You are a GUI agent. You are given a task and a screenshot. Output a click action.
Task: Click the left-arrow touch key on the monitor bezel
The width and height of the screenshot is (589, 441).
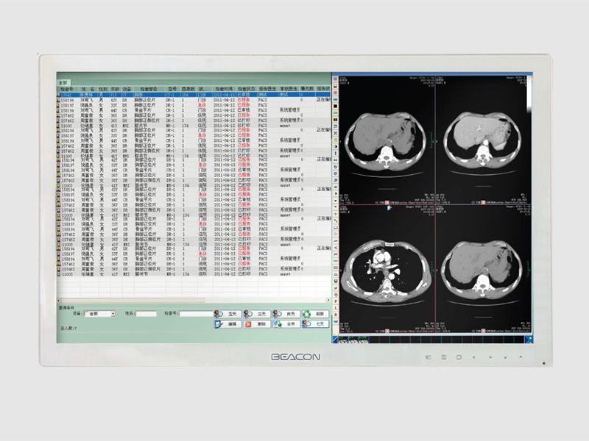tap(474, 357)
